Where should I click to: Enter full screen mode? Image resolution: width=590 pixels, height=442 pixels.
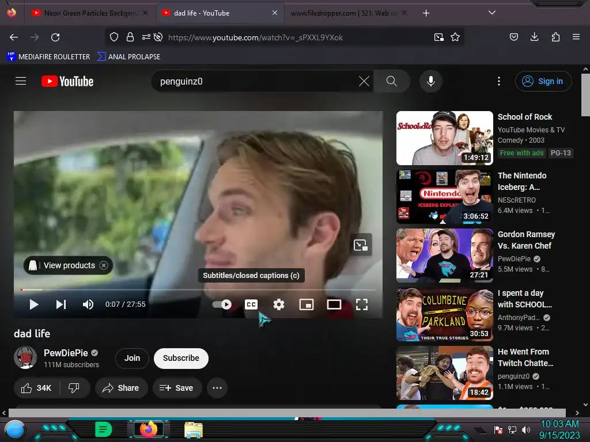pyautogui.click(x=362, y=304)
